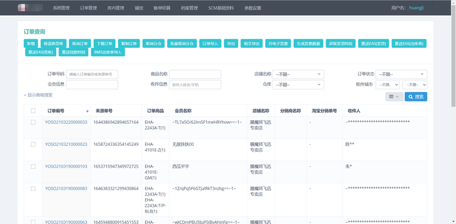The image size is (456, 224).
Task: Focus the 会员信息 input field
Action: click(x=92, y=85)
